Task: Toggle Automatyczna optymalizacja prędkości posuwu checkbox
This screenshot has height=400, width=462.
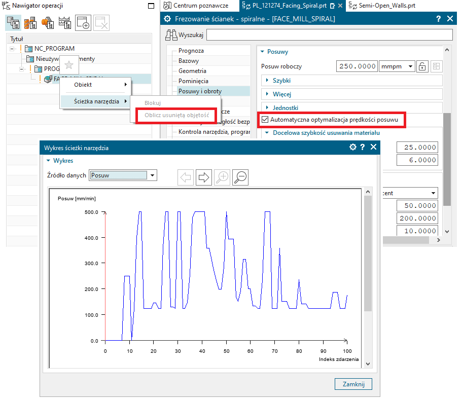Action: pyautogui.click(x=265, y=119)
